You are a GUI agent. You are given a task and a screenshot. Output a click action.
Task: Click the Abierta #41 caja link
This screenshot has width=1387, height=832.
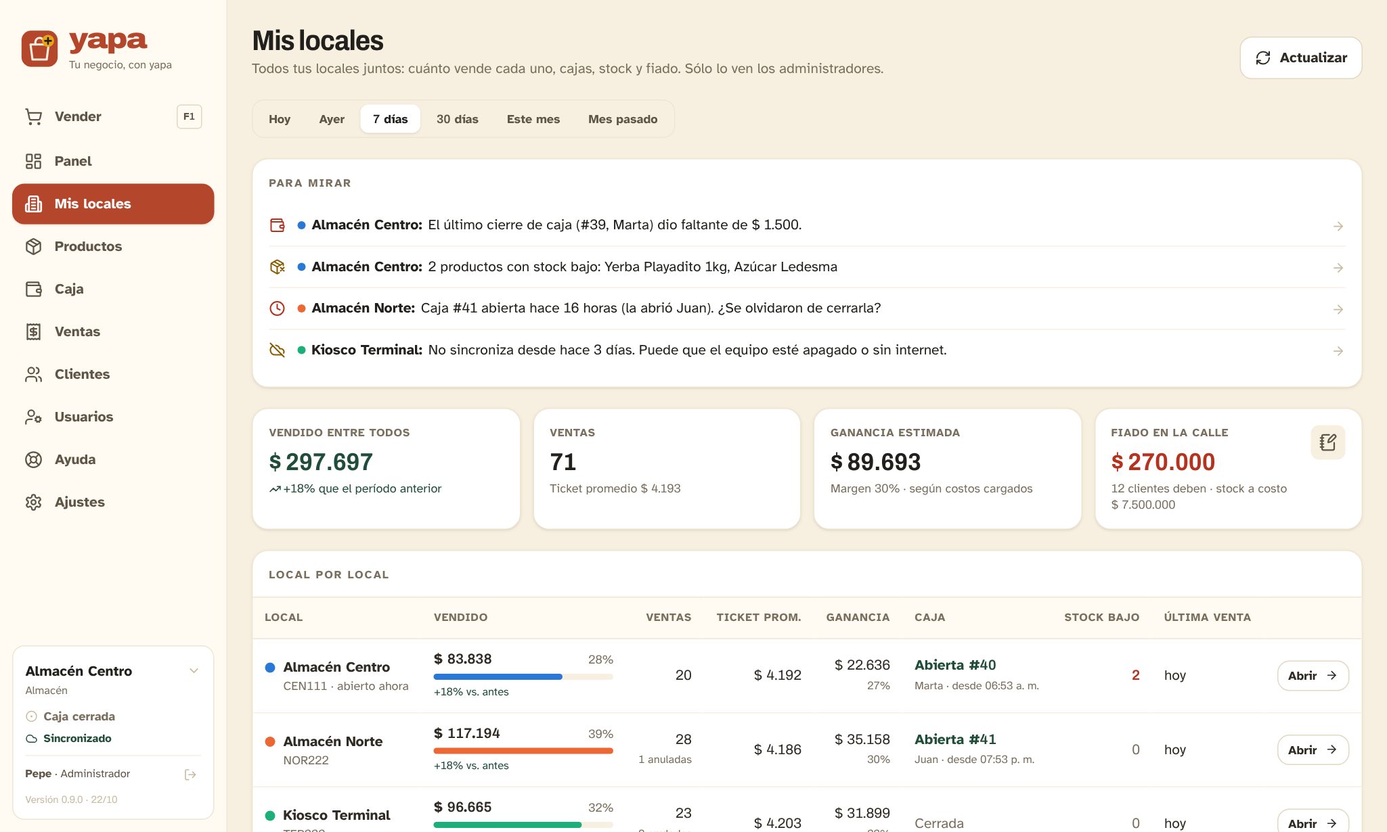point(955,739)
